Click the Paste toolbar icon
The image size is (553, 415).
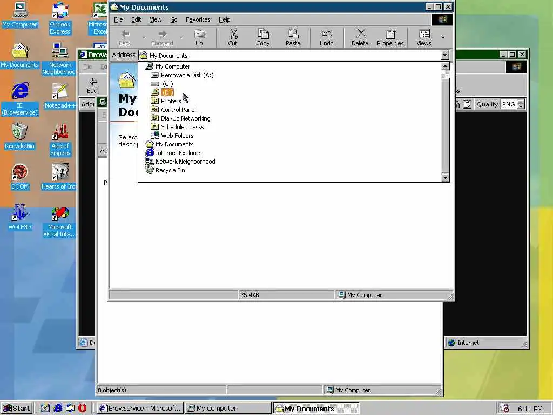tap(293, 37)
